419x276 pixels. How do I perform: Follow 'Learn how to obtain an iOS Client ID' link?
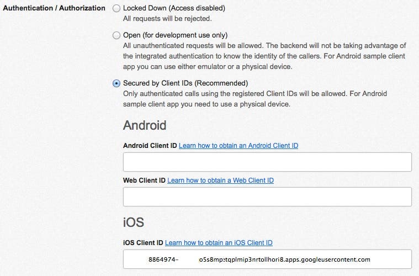(x=219, y=243)
